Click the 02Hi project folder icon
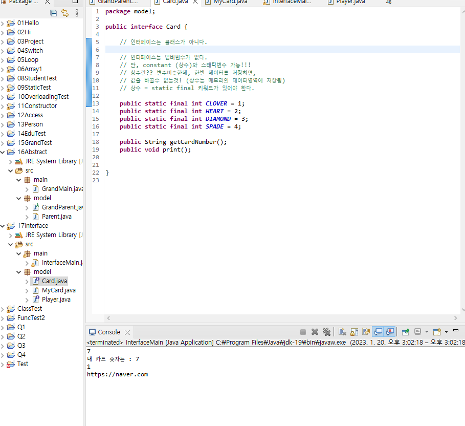Screen dimensions: 465x426 (x=11, y=32)
